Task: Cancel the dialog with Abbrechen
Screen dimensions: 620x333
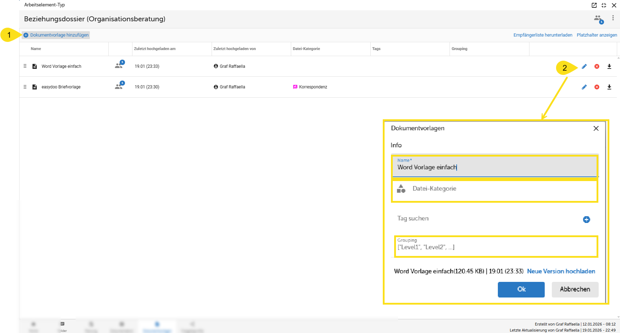Action: pyautogui.click(x=575, y=289)
